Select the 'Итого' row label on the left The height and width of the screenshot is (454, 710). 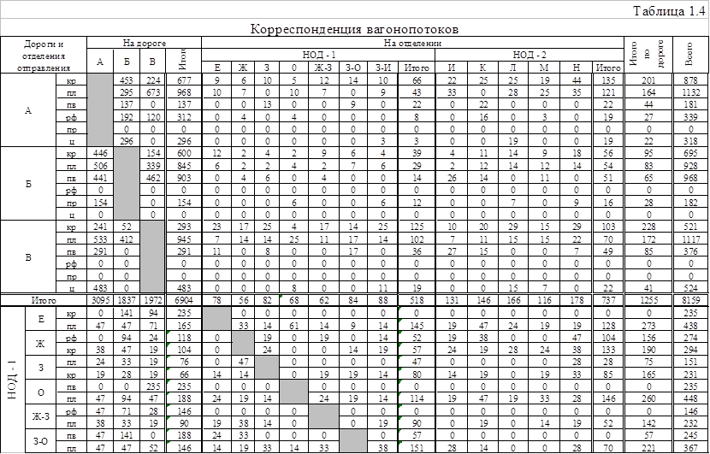[x=44, y=302]
